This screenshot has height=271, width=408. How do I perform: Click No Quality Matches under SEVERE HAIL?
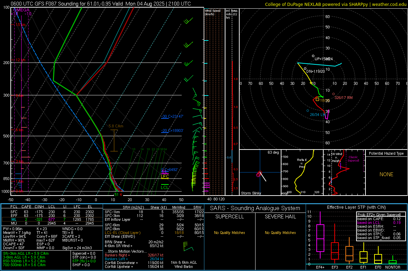(x=280, y=233)
